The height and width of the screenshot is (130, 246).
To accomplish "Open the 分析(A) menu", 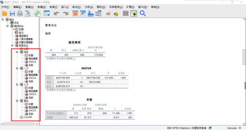I will pos(89,7).
